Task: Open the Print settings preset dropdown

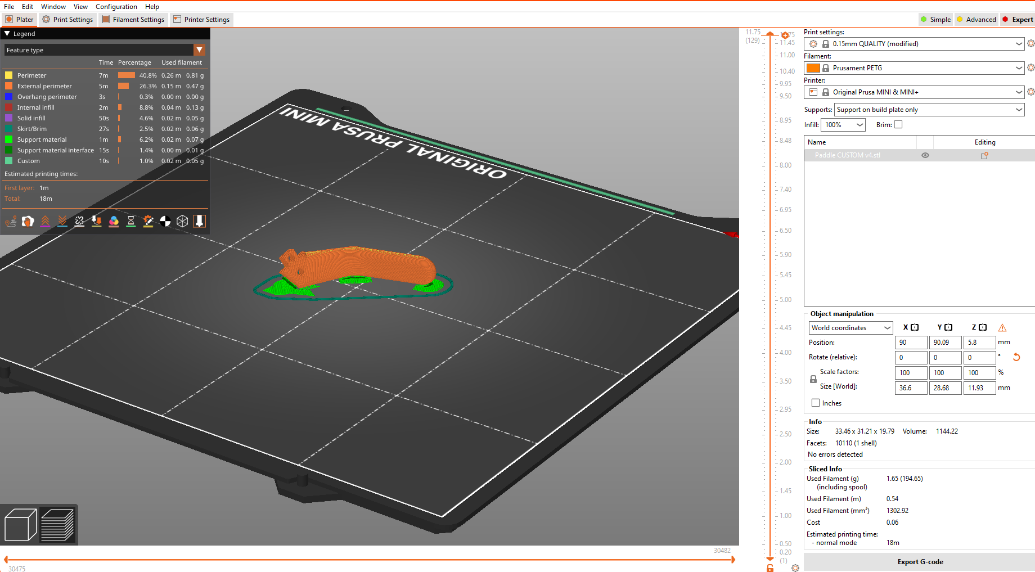Action: pyautogui.click(x=914, y=43)
